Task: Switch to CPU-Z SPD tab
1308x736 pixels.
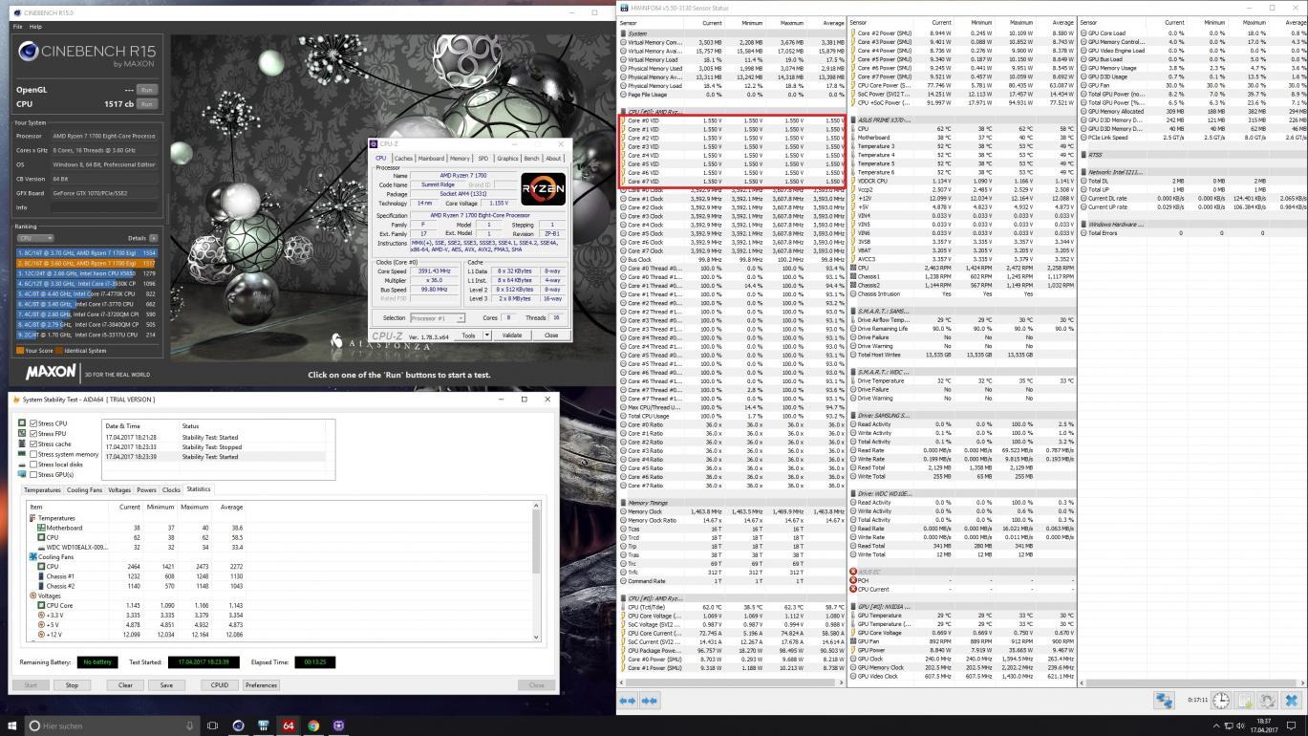Action: click(483, 159)
